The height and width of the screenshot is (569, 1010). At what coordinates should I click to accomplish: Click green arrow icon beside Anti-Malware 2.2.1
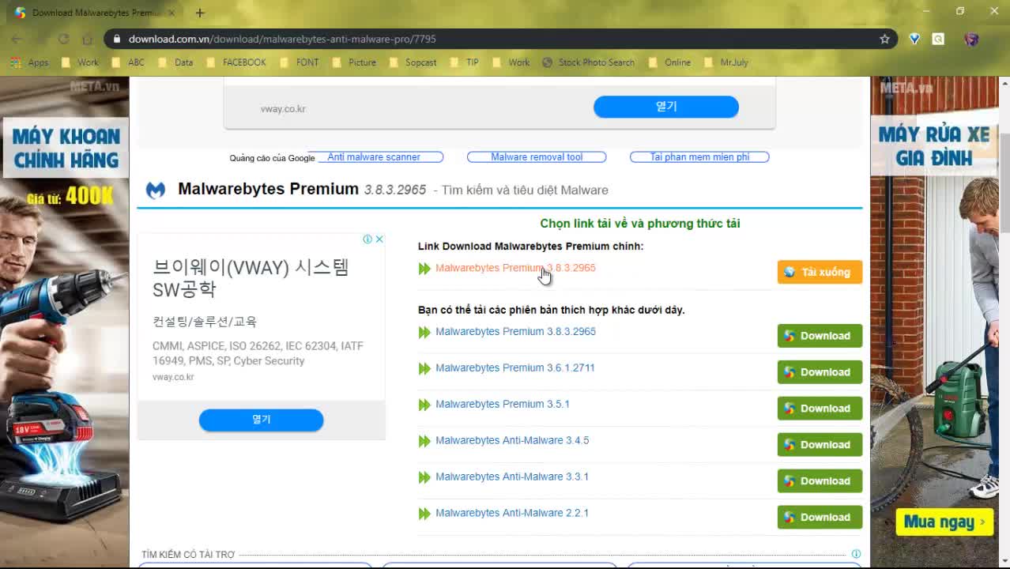424,514
